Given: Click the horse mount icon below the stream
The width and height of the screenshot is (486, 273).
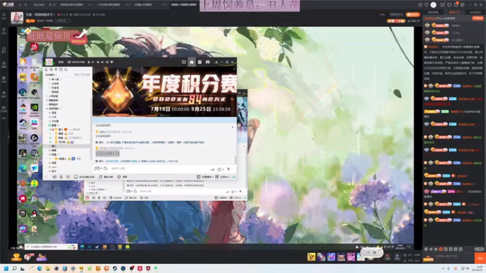Looking at the screenshot, I should point(41,257).
